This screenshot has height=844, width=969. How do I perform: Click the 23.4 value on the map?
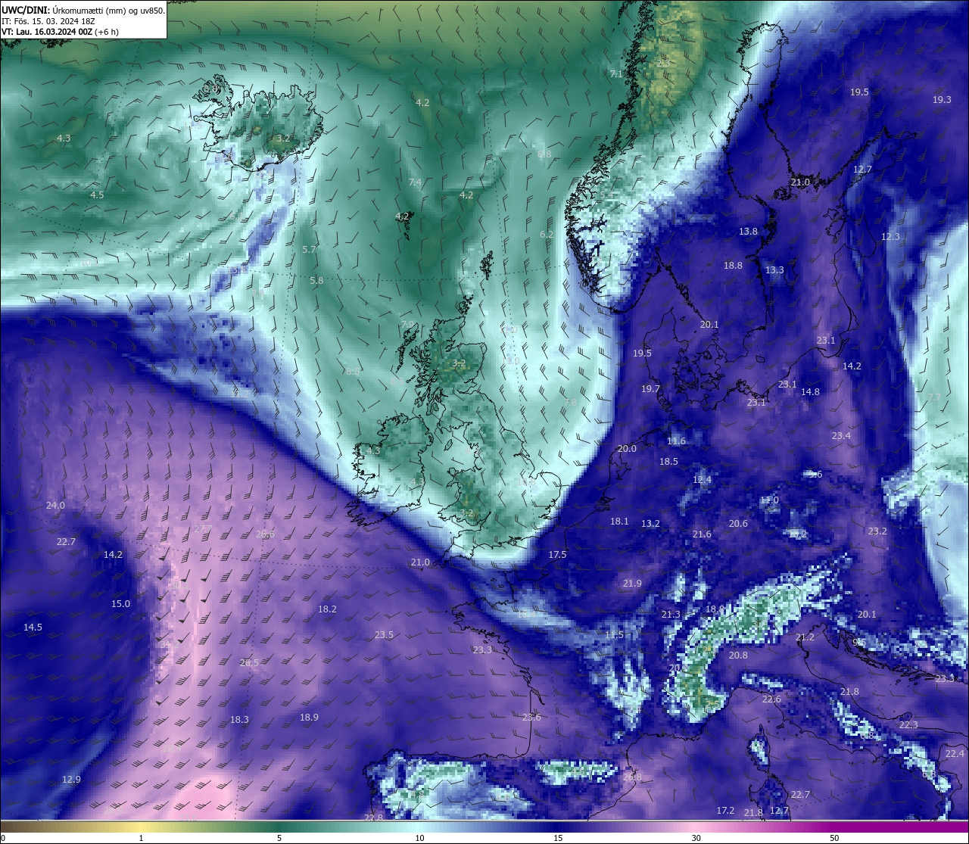tap(841, 436)
